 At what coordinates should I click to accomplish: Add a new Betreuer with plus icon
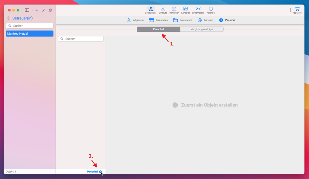(37, 10)
